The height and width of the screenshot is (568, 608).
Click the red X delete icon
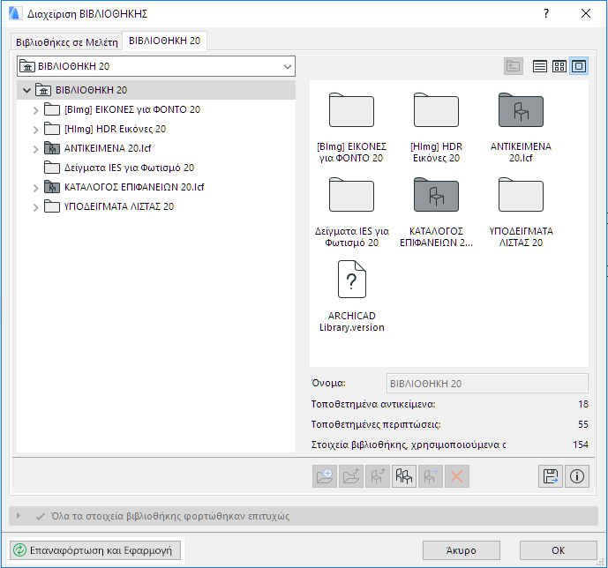(457, 476)
